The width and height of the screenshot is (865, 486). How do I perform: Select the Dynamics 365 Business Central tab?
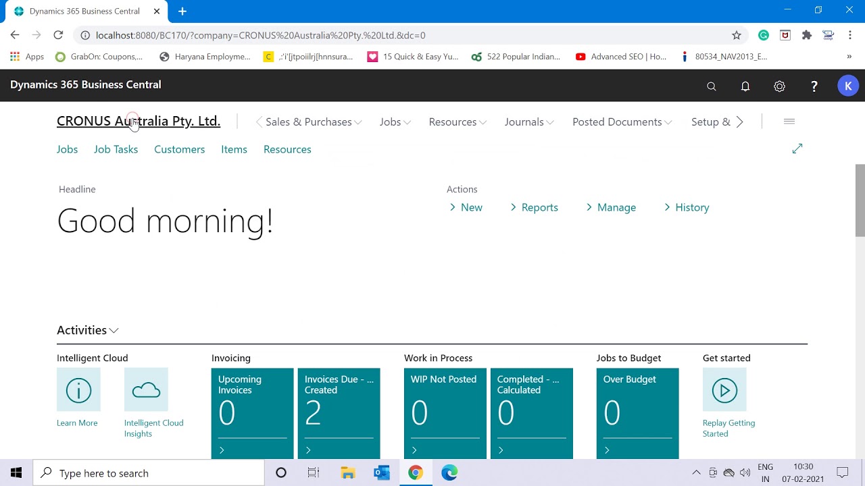tap(84, 11)
